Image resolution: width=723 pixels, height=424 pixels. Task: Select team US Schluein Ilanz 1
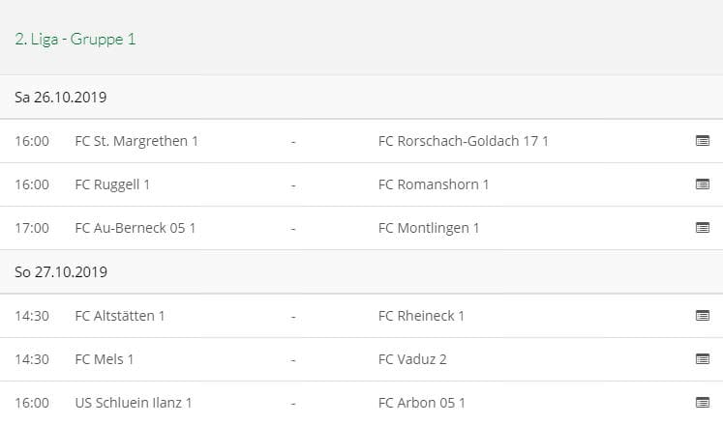(x=134, y=403)
